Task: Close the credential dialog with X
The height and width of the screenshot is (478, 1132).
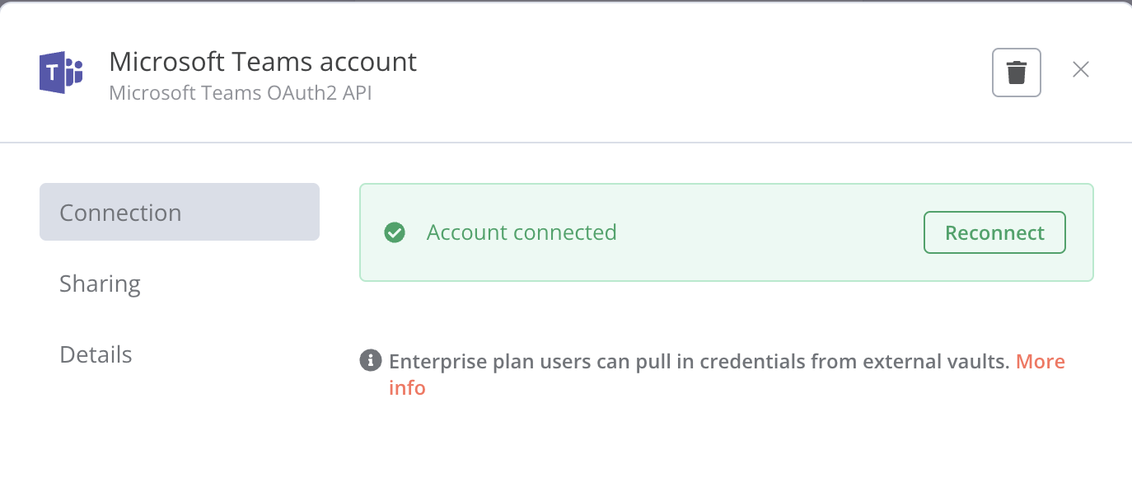Action: (x=1081, y=70)
